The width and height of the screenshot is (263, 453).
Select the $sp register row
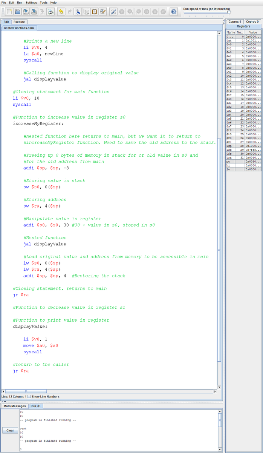click(x=243, y=150)
